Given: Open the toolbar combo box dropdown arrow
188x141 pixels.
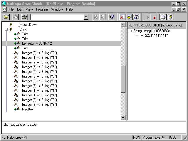Looking at the screenshot, I should (x=86, y=17).
